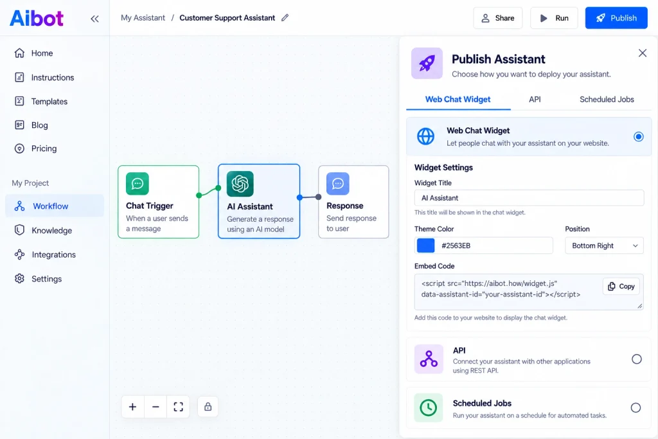Click the My Assistant breadcrumb
This screenshot has height=439, width=658.
click(x=143, y=18)
